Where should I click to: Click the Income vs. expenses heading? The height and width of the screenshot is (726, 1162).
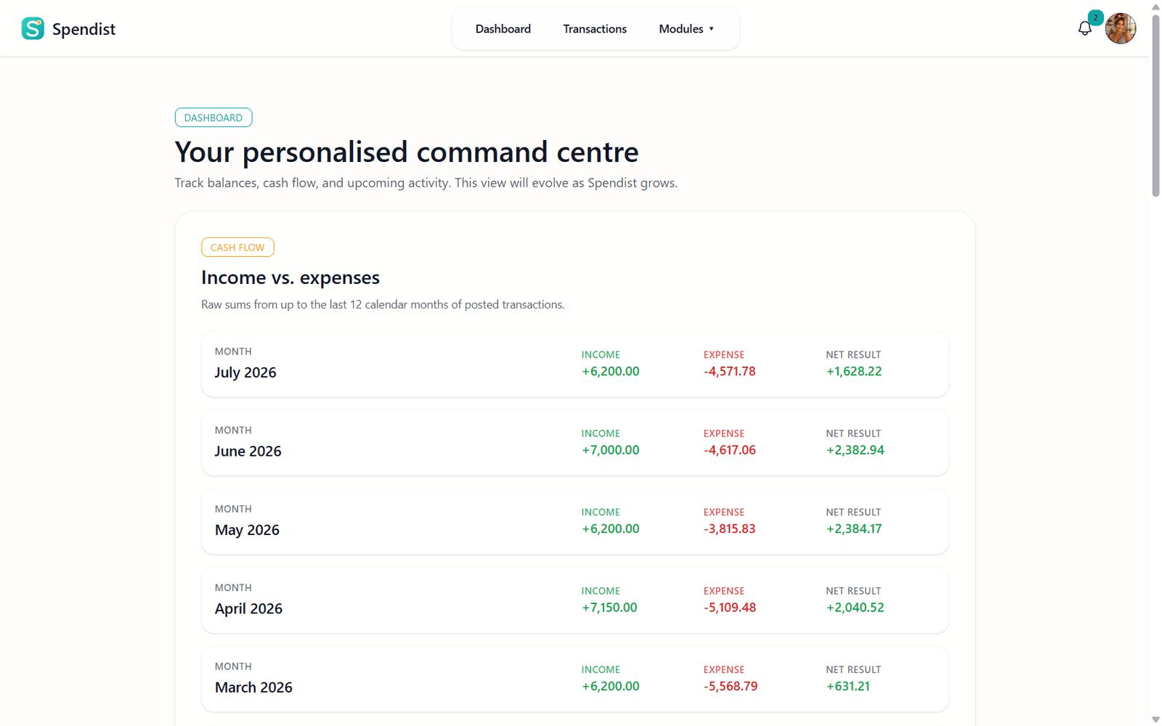click(x=290, y=277)
